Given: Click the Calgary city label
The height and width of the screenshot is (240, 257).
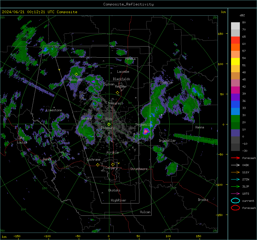Looking at the screenshot, I should click(111, 168).
